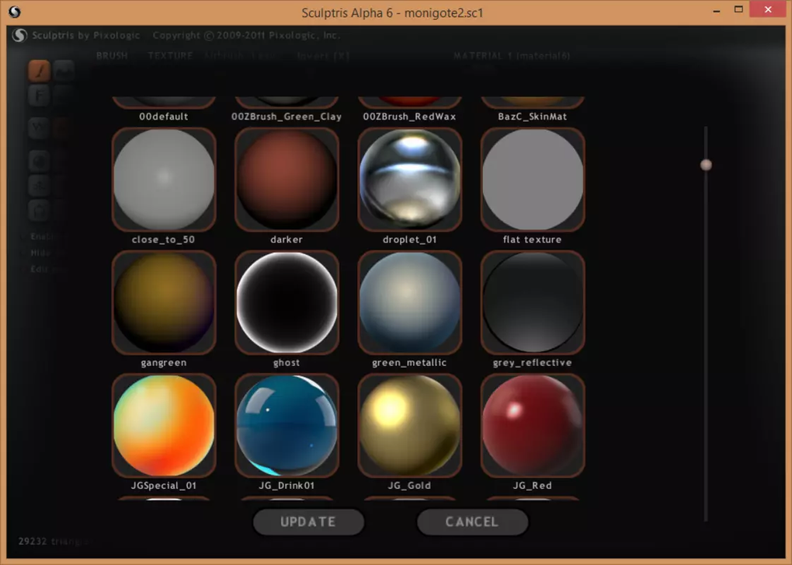Minimize the Sculptris Alpha 6 window
The width and height of the screenshot is (792, 565).
pyautogui.click(x=716, y=10)
